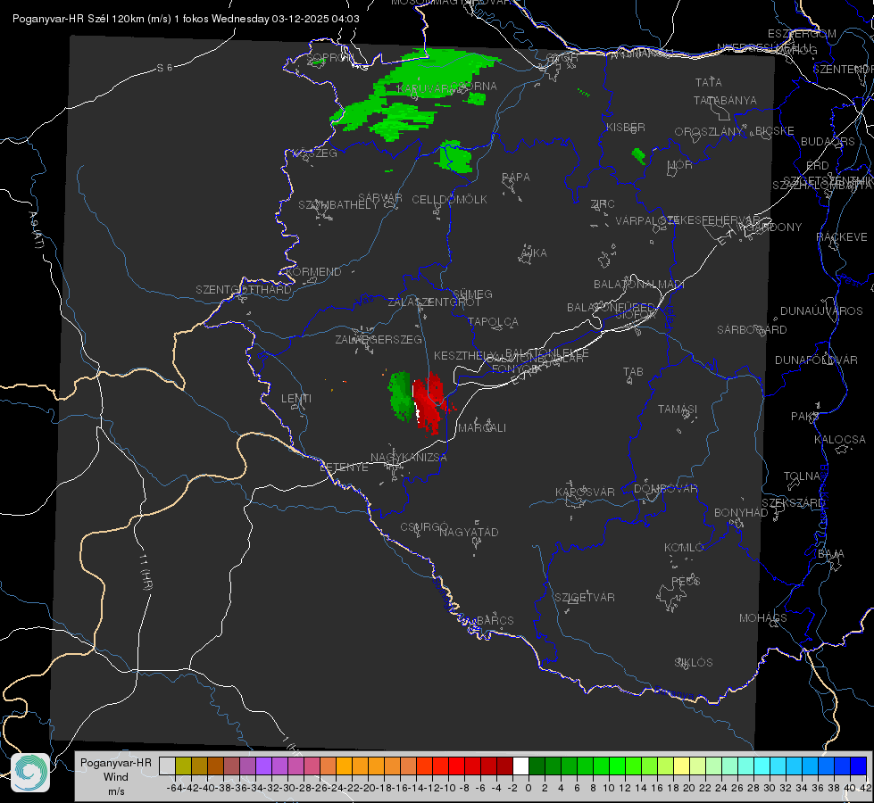Click the KŐSZEG city label
874x803 pixels.
(315, 153)
